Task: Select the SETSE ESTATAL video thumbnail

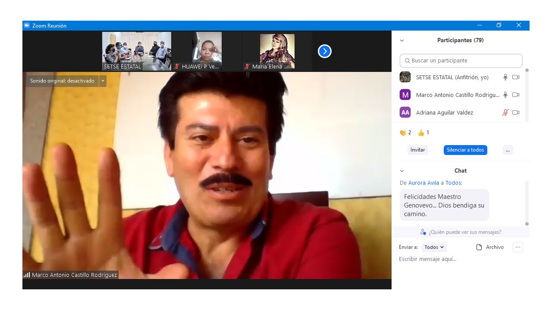Action: tap(136, 51)
